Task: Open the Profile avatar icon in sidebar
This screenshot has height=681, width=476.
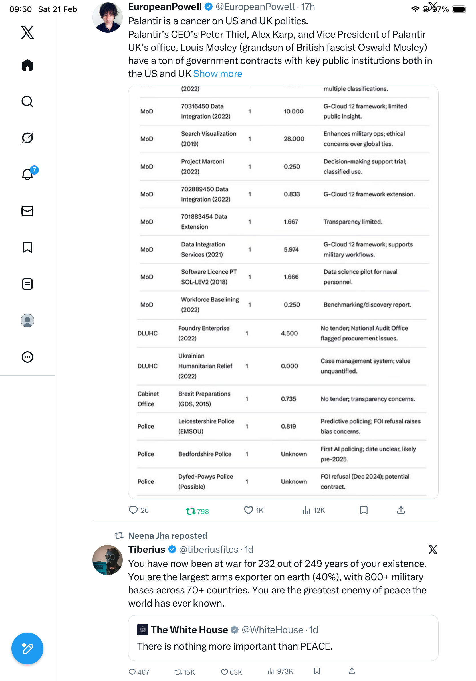Action: click(27, 320)
